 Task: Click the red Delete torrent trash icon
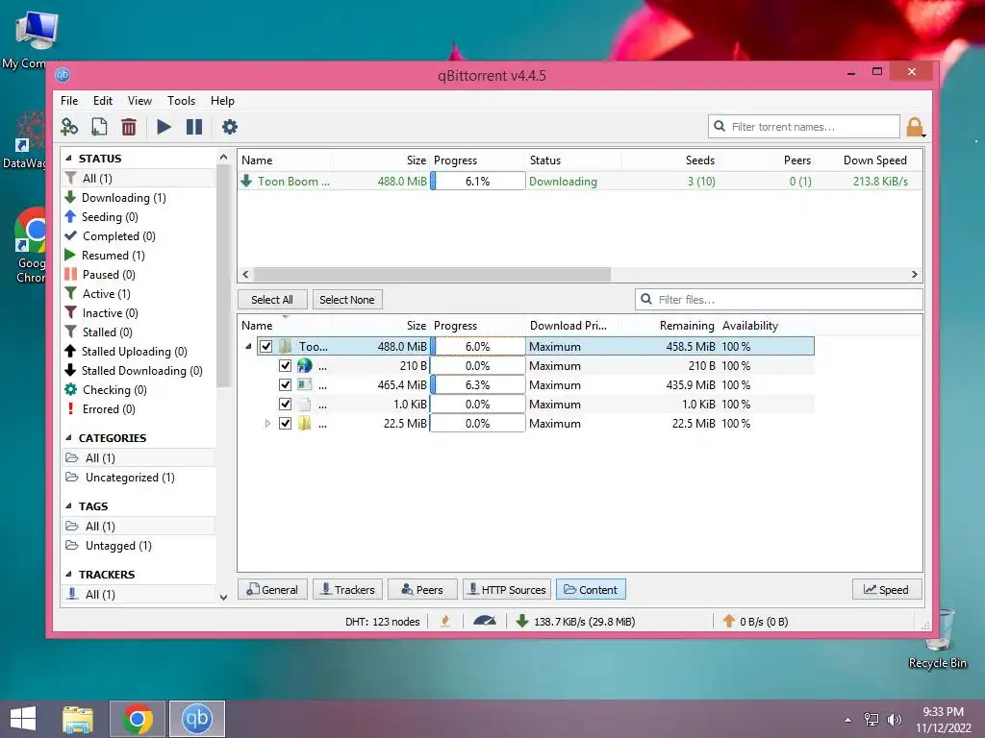pyautogui.click(x=129, y=127)
